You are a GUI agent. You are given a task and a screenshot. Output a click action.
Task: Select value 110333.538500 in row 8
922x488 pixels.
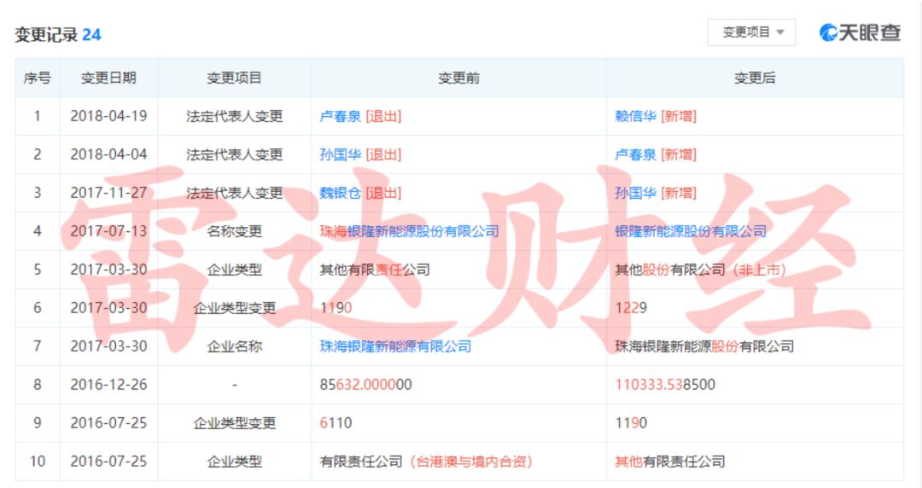[665, 385]
